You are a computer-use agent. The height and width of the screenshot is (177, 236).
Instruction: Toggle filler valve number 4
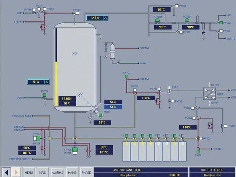[x=151, y=136]
